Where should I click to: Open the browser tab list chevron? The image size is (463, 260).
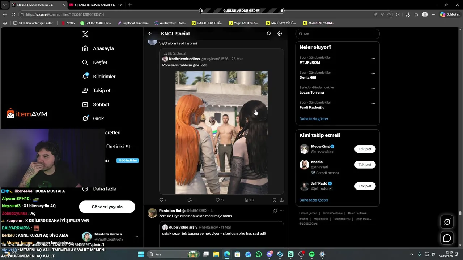[x=4, y=5]
